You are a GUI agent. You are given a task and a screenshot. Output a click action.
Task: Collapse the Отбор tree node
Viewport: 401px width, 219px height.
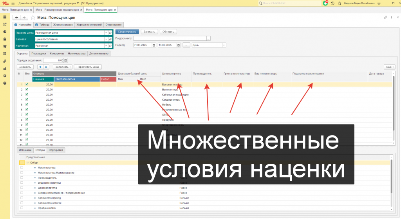pos(28,163)
